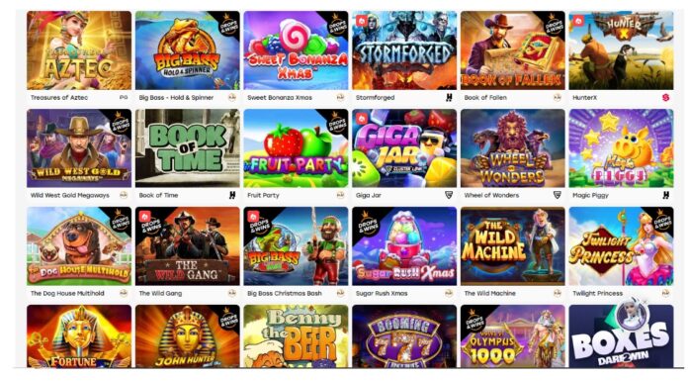Image resolution: width=688 pixels, height=381 pixels.
Task: Click the PG provider icon beside Treasures of Aztec
Action: click(x=124, y=98)
